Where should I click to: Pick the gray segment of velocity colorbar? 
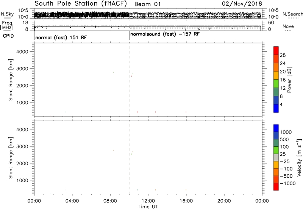click(276, 158)
